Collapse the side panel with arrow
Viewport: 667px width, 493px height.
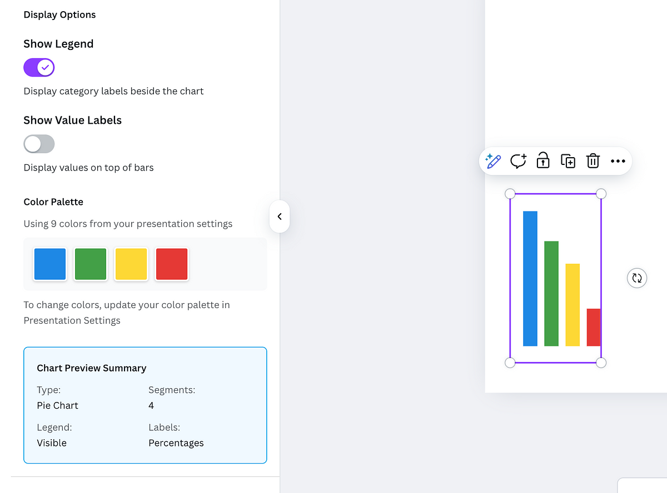point(280,217)
